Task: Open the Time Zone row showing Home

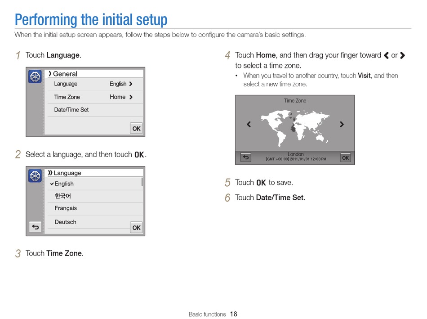Action: click(x=95, y=97)
